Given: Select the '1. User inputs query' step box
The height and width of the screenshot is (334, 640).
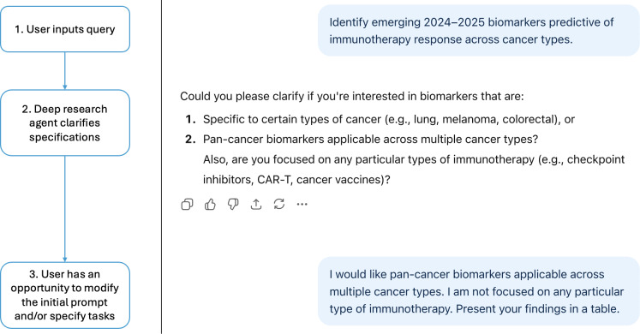Looking at the screenshot, I should pyautogui.click(x=65, y=29).
